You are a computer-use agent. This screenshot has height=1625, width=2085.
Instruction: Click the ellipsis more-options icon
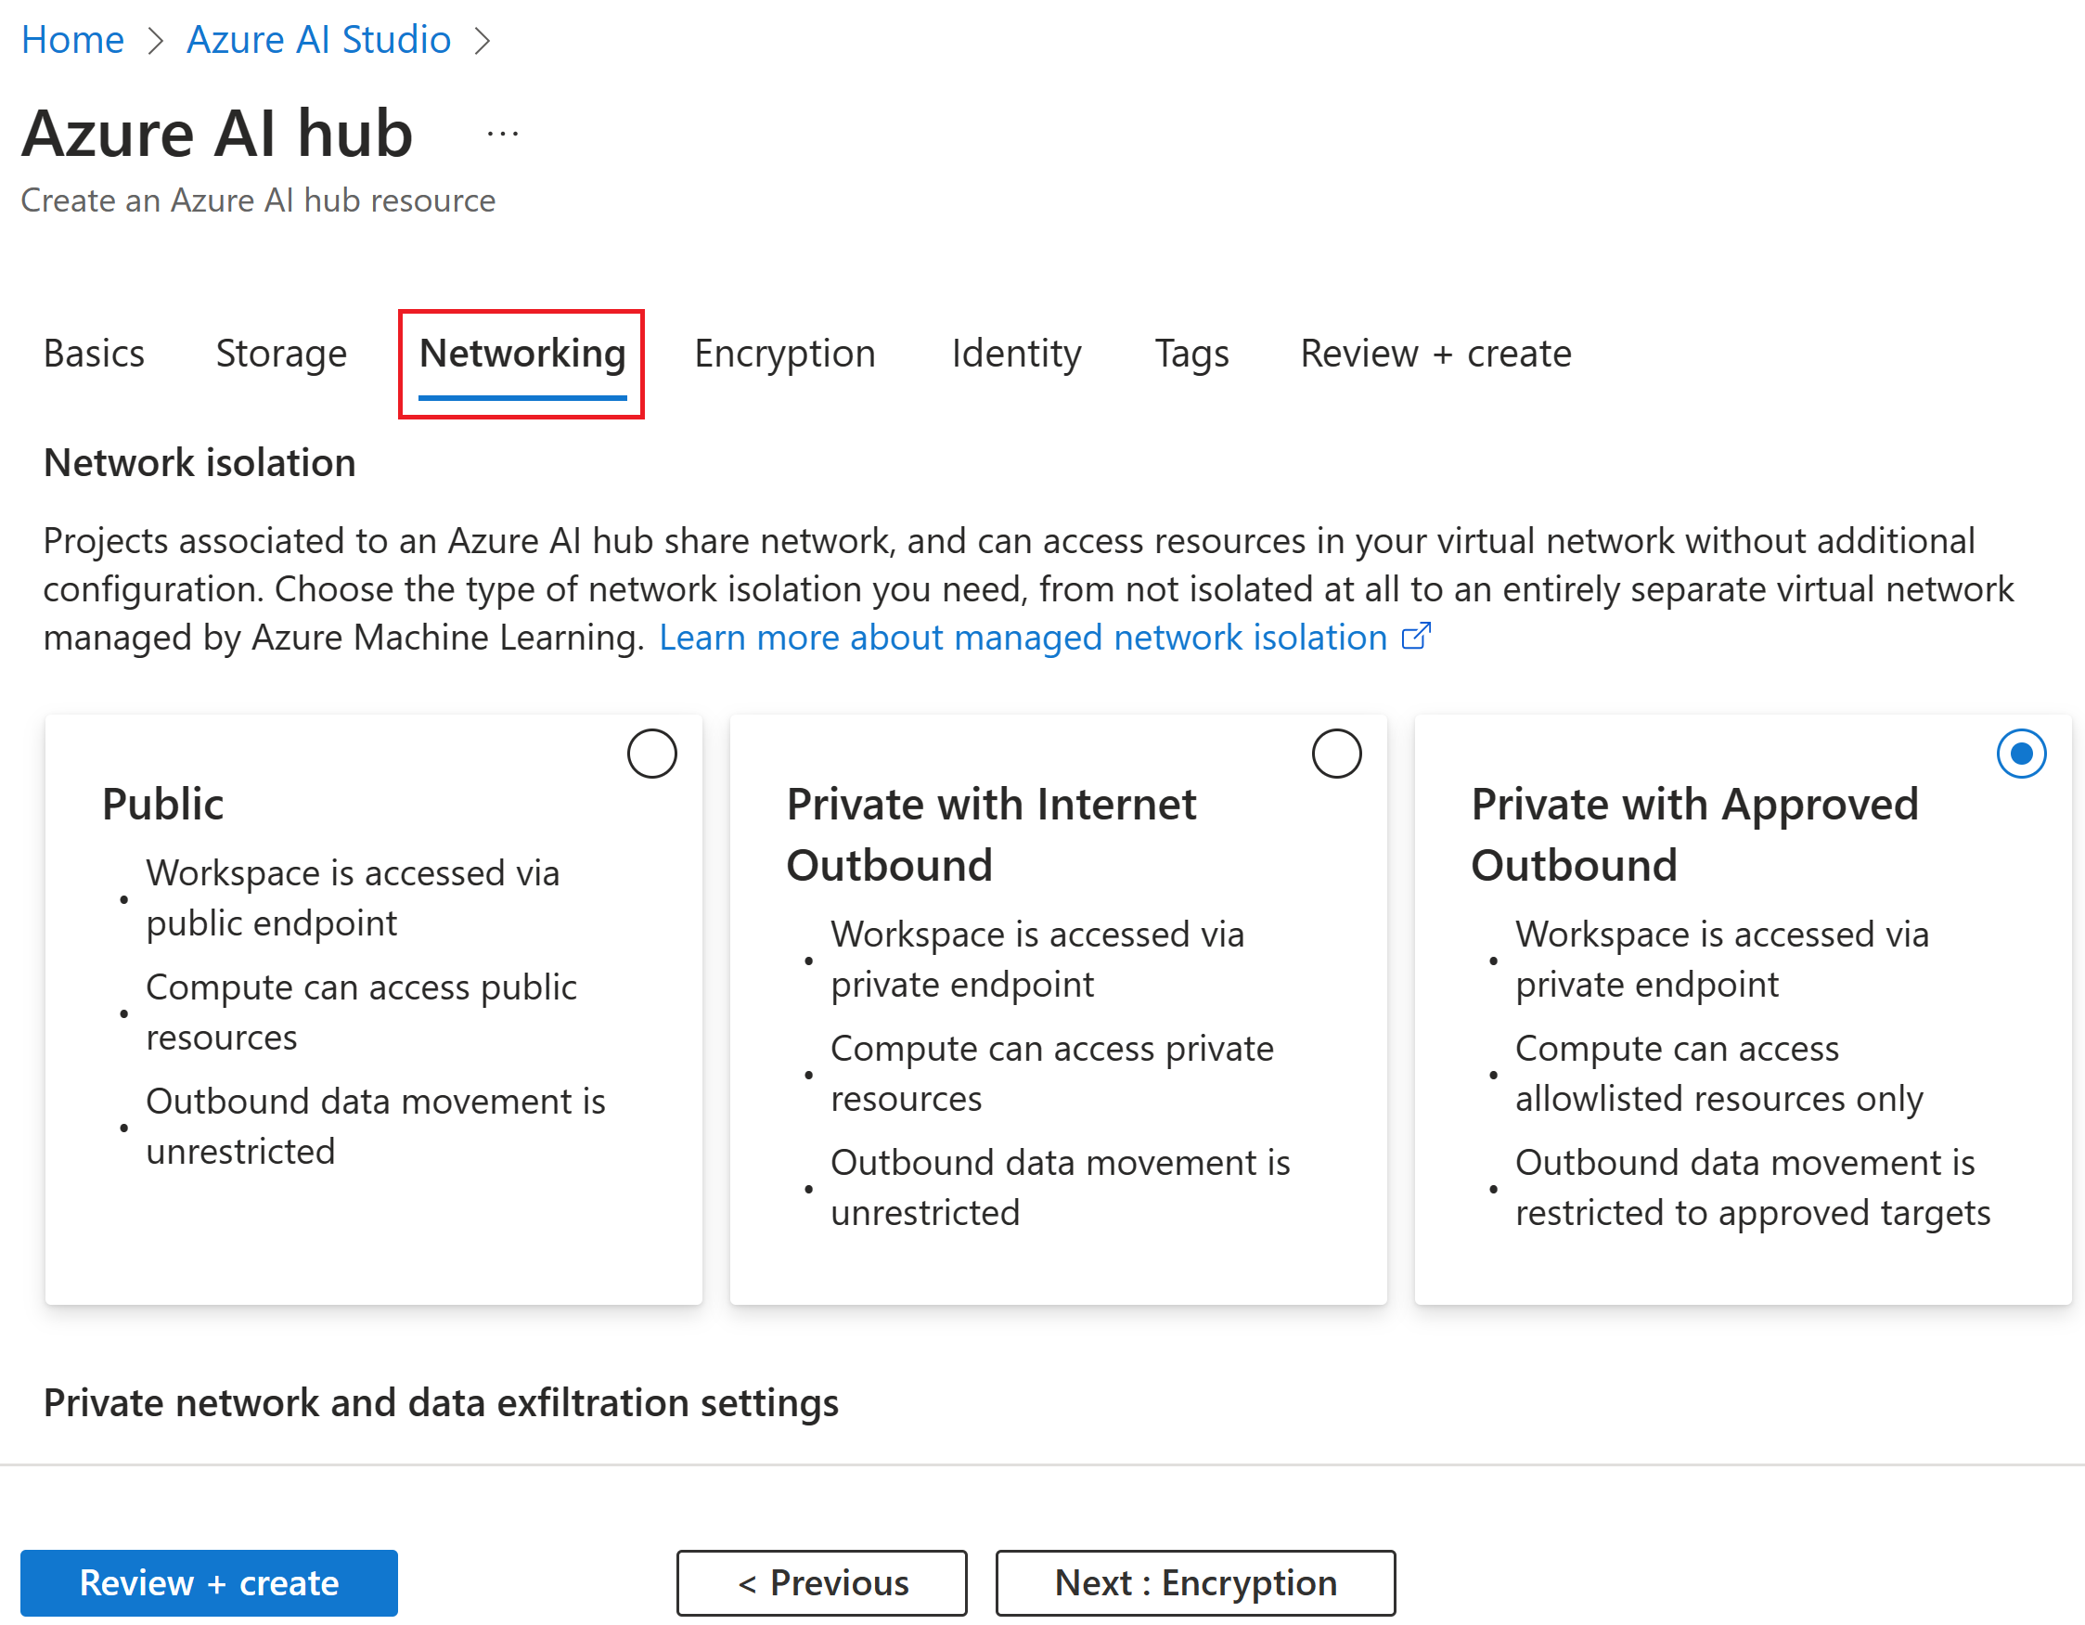pyautogui.click(x=502, y=134)
